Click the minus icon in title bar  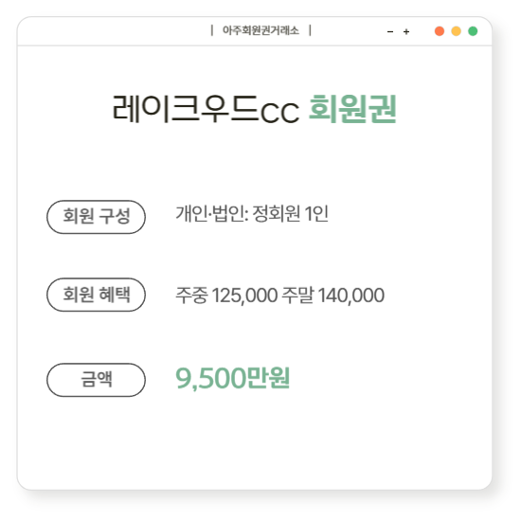pos(390,32)
